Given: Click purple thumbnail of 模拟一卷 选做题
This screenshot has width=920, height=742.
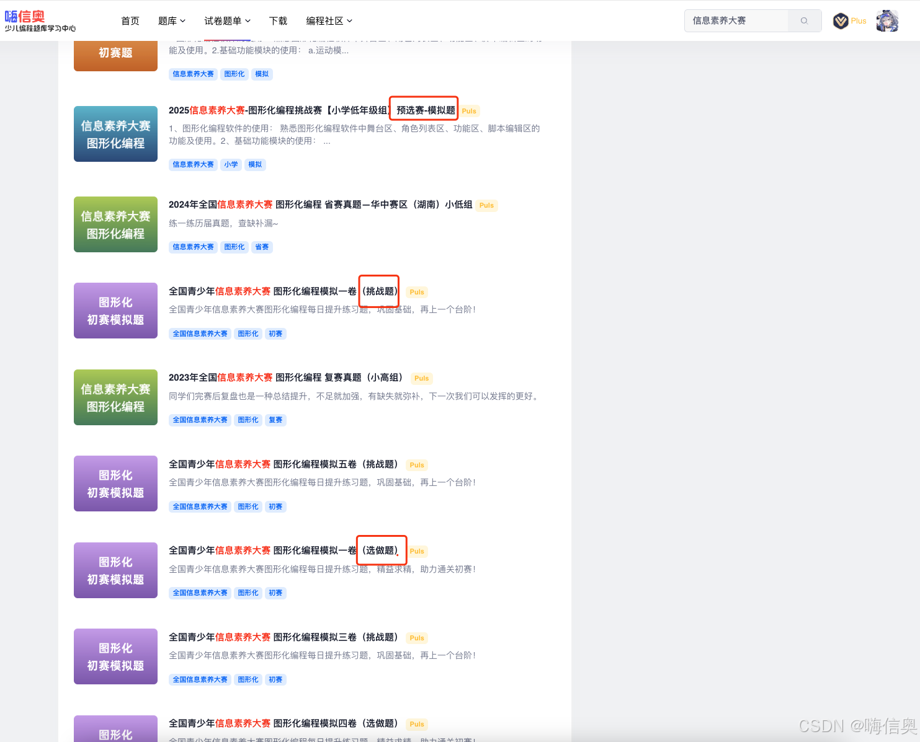Looking at the screenshot, I should click(115, 570).
